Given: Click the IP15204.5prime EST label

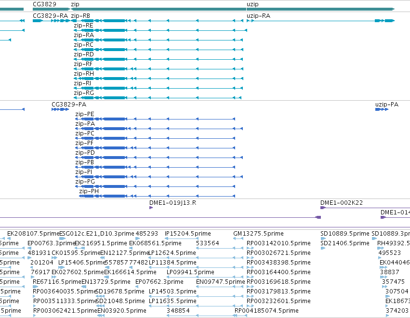Looking at the screenshot, I should (188, 234).
